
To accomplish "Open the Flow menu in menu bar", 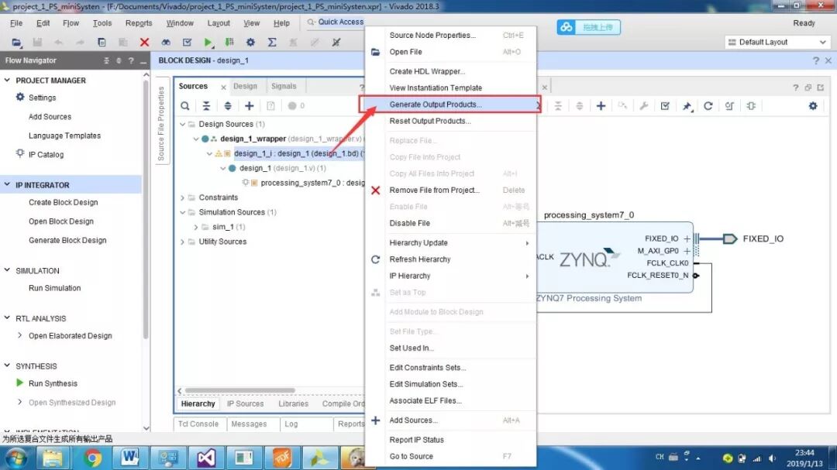I will pos(71,23).
